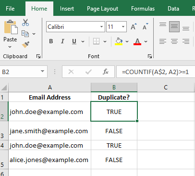Click the Paste clipboard icon
The height and width of the screenshot is (176, 195).
[x=11, y=27]
